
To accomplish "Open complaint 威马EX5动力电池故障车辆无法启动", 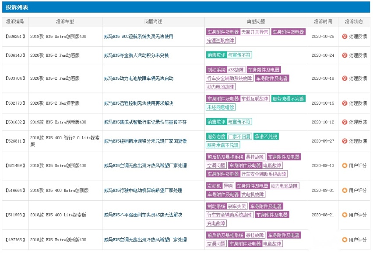I will [139, 79].
